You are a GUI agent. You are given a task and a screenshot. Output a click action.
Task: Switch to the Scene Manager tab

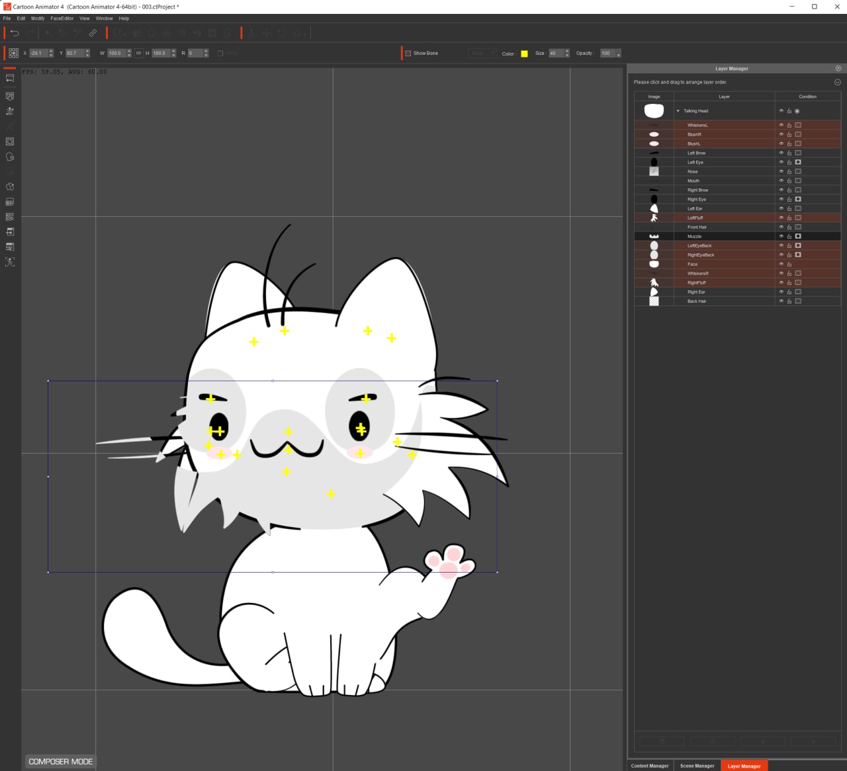coord(697,766)
